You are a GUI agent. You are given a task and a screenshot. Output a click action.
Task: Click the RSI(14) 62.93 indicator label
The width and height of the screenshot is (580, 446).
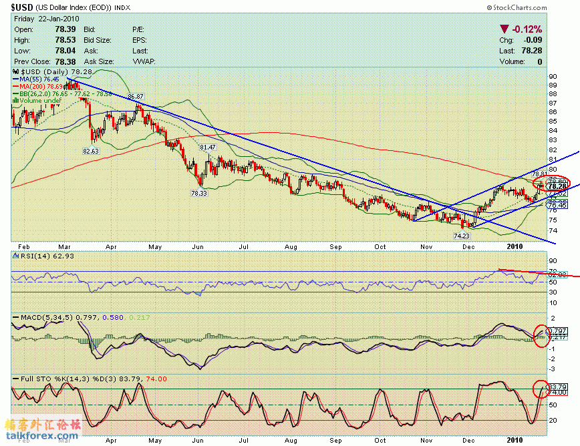(44, 256)
